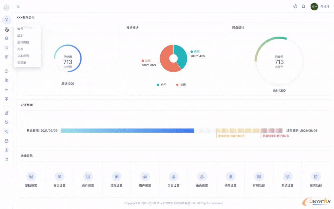Click 713 inside the green 网盘统计 ring
This screenshot has width=334, height=209.
279,62
